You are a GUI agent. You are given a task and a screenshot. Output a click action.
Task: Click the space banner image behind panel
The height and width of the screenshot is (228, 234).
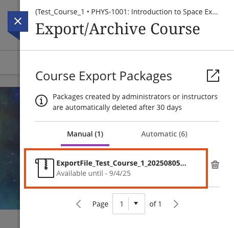pos(10,148)
